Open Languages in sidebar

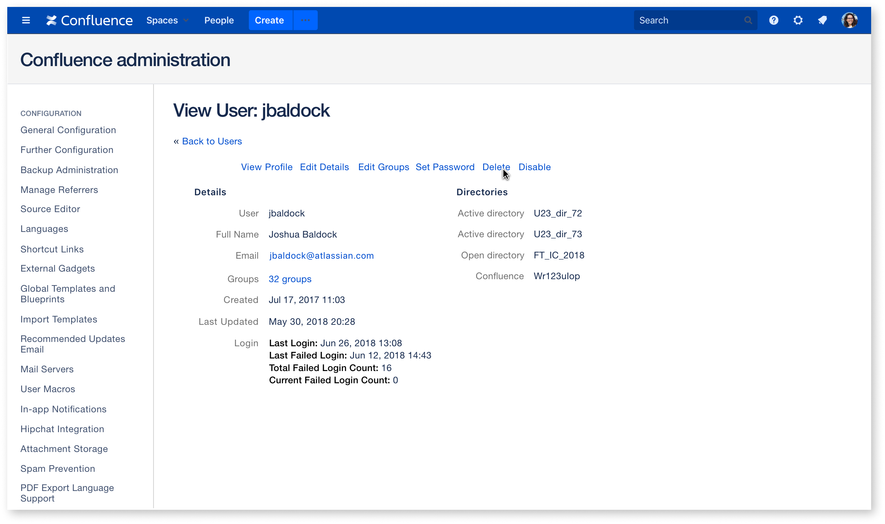44,229
